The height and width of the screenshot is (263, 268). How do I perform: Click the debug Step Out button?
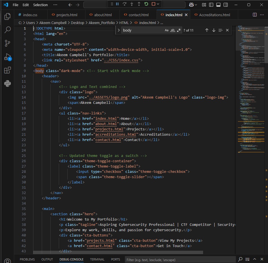[139, 4]
